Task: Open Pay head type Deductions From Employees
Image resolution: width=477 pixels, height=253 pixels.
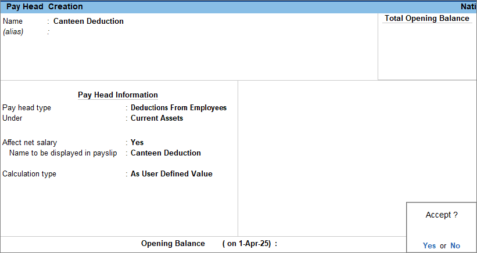Action: [178, 108]
